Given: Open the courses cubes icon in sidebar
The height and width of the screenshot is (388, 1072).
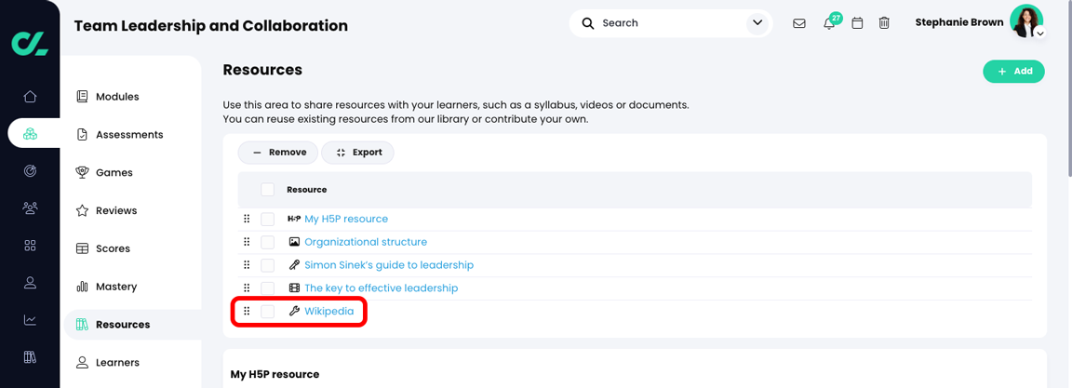Looking at the screenshot, I should (30, 133).
